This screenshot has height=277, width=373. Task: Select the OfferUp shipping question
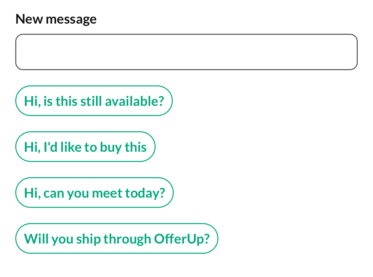click(117, 238)
